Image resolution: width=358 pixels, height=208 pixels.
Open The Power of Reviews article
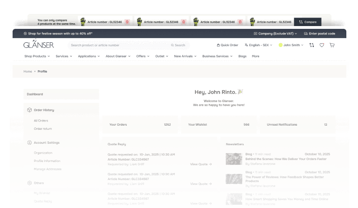click(284, 179)
